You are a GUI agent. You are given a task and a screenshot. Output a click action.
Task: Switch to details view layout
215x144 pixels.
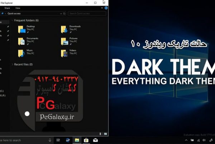100,134
